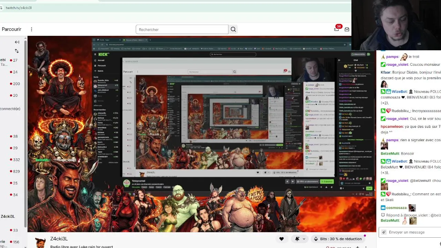Open the three-dot more menu beside Parcourir
The width and height of the screenshot is (441, 248).
pyautogui.click(x=31, y=29)
